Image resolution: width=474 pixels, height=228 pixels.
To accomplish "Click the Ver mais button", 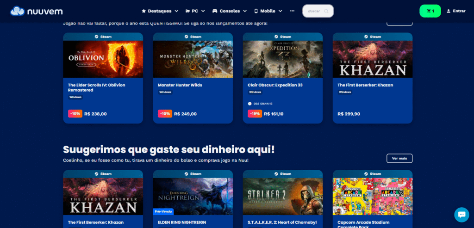I will coord(399,158).
